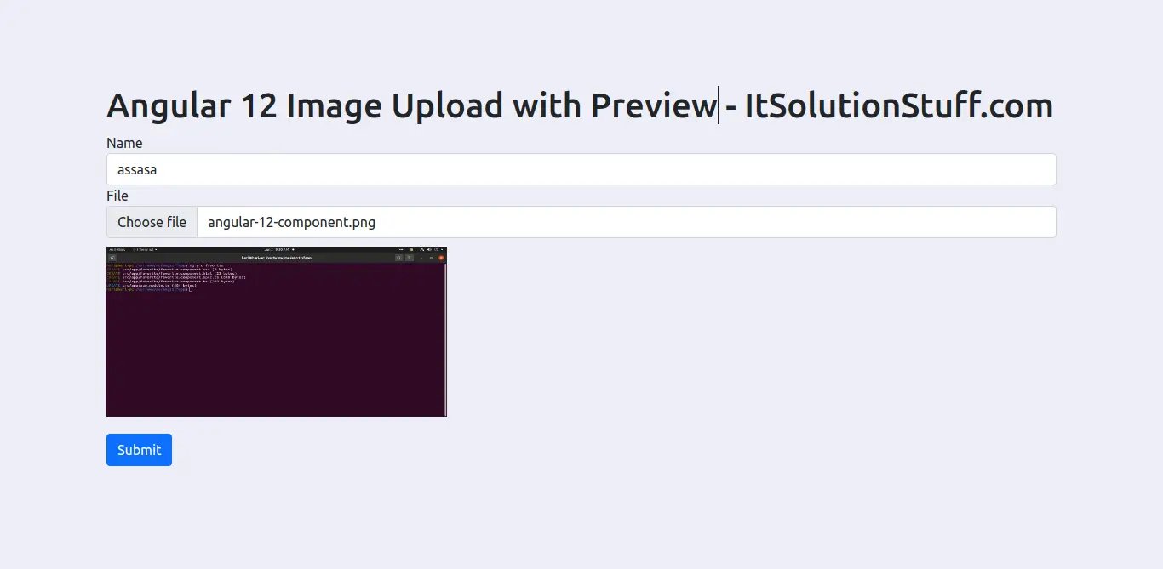
Task: Click Activities in the previewed top bar
Action: [x=117, y=249]
